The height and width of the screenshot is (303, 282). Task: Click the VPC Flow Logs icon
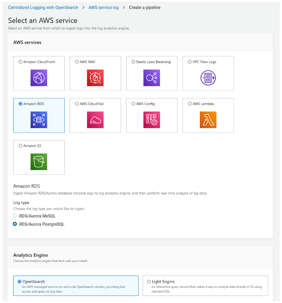(208, 78)
